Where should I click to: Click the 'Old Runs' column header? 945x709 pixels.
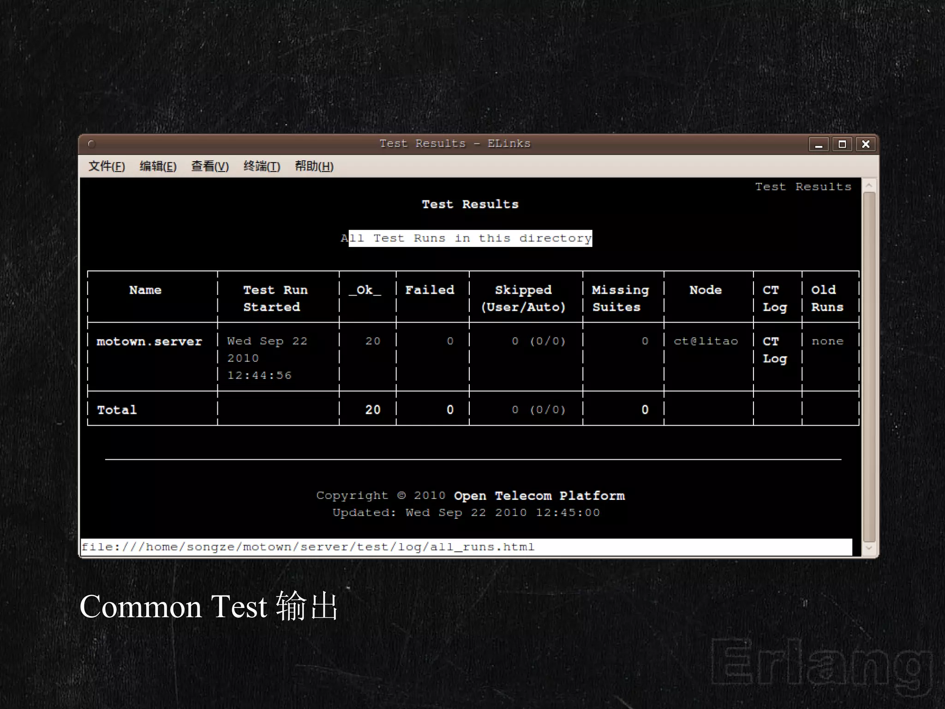pos(827,298)
